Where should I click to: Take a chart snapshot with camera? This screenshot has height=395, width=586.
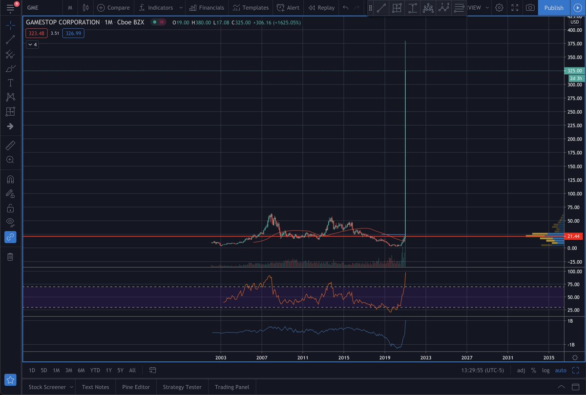[530, 8]
